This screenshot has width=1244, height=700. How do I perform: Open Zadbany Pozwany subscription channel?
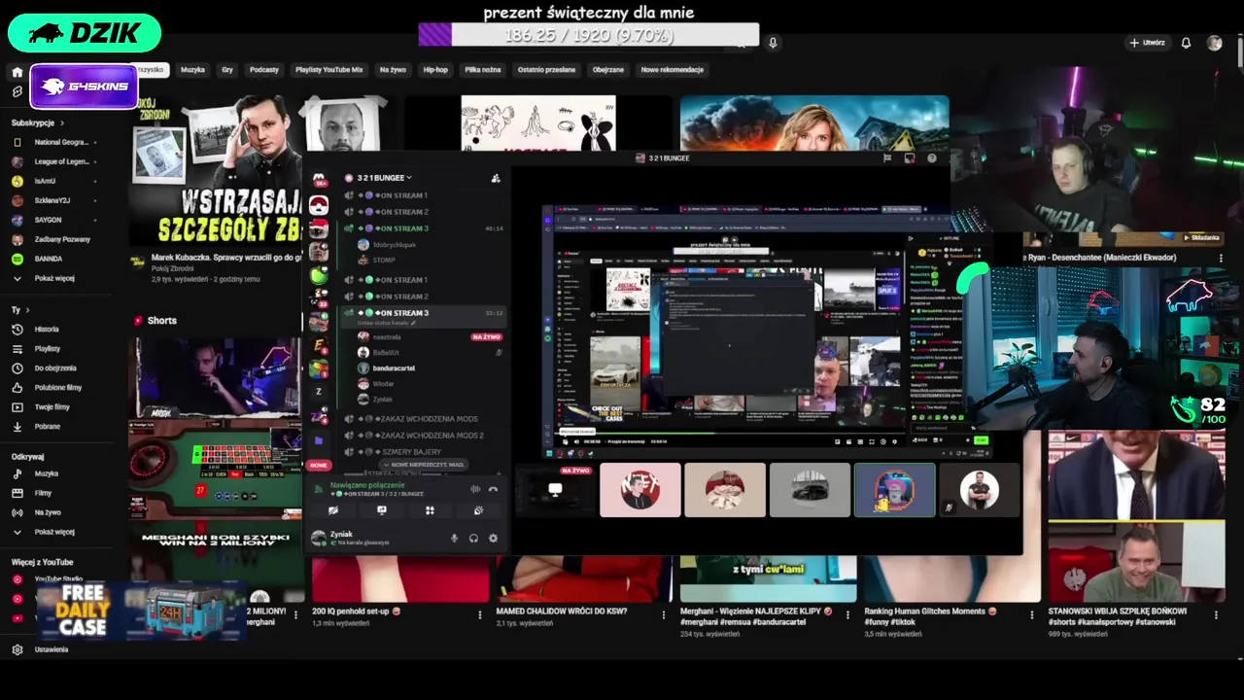pyautogui.click(x=60, y=239)
